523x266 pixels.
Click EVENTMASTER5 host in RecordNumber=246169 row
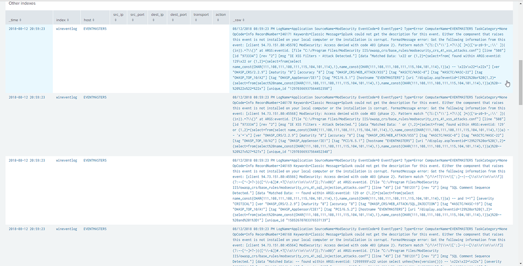coord(95,161)
